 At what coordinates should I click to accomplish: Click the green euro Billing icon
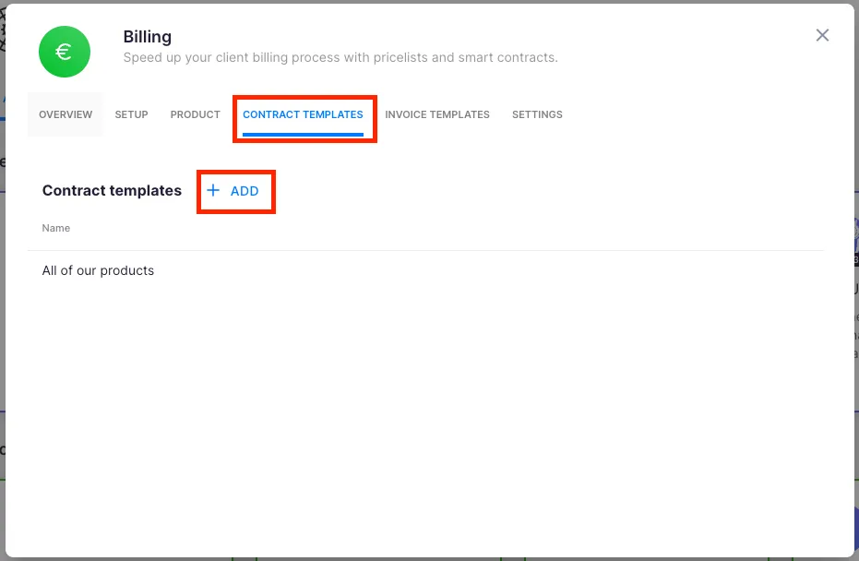tap(64, 52)
